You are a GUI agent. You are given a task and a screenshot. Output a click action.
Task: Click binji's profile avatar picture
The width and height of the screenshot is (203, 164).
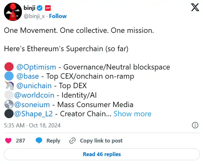click(x=13, y=12)
